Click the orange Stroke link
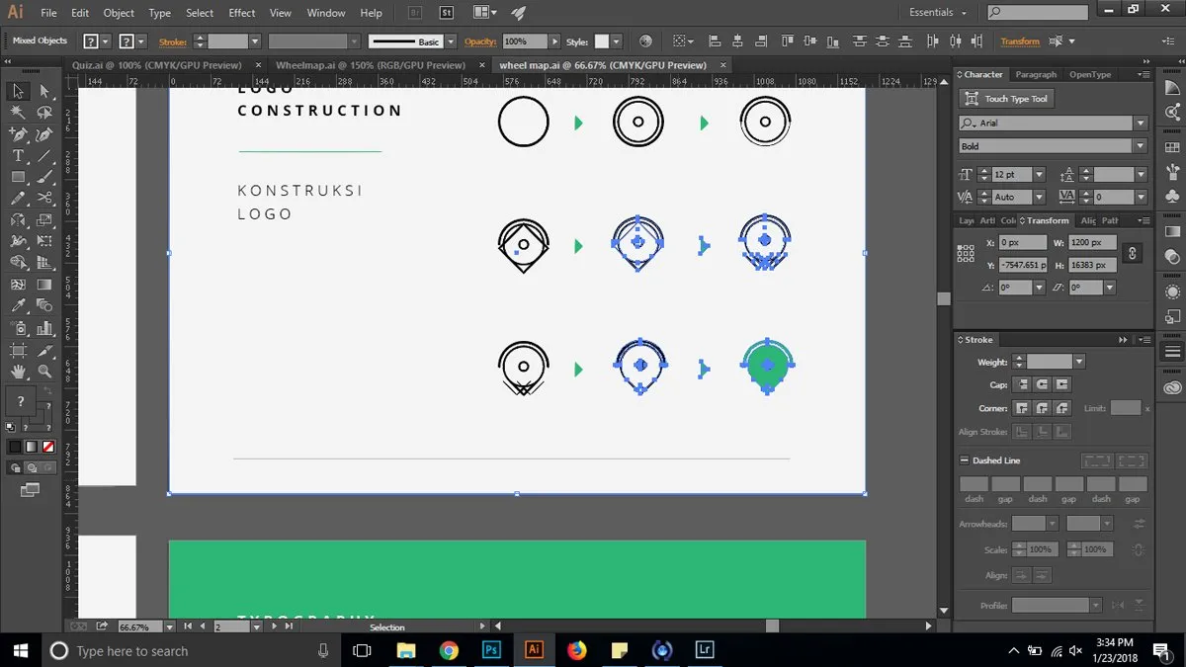1186x667 pixels. click(x=173, y=42)
